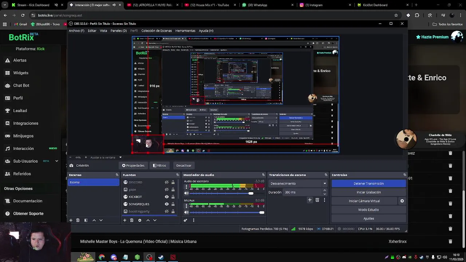This screenshot has width=466, height=262.
Task: Open the Colección de Escenas menu
Action: (x=157, y=31)
